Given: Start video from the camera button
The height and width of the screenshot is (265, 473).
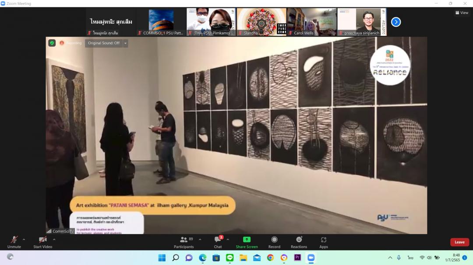Looking at the screenshot, I should pyautogui.click(x=42, y=240).
